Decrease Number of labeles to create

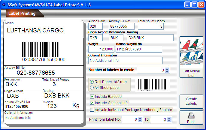click(167, 72)
